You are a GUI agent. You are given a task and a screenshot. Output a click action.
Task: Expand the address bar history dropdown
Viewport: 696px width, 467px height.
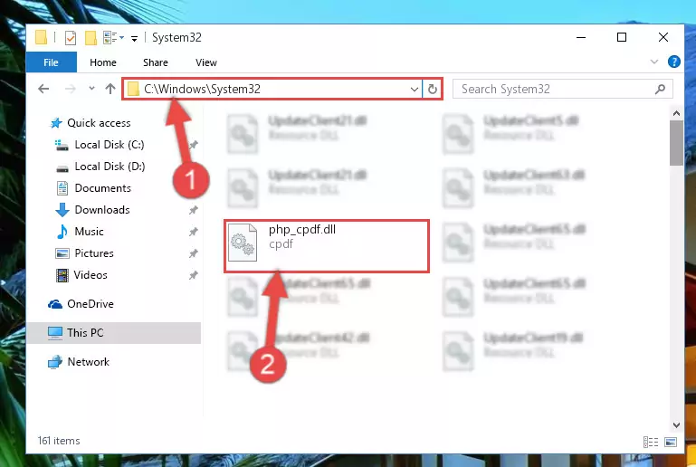[x=415, y=90]
